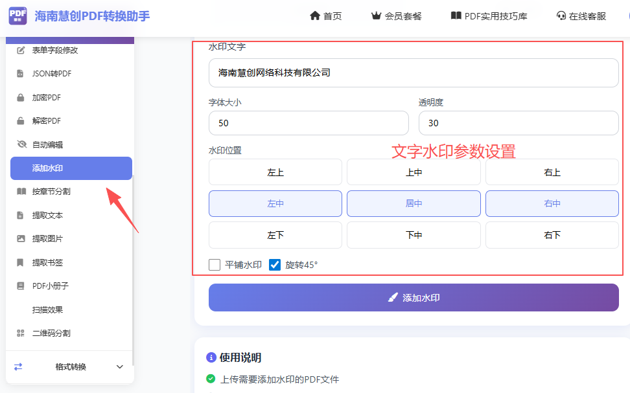Click the booklet icon beside PDF小册子
This screenshot has height=393, width=630.
click(21, 286)
